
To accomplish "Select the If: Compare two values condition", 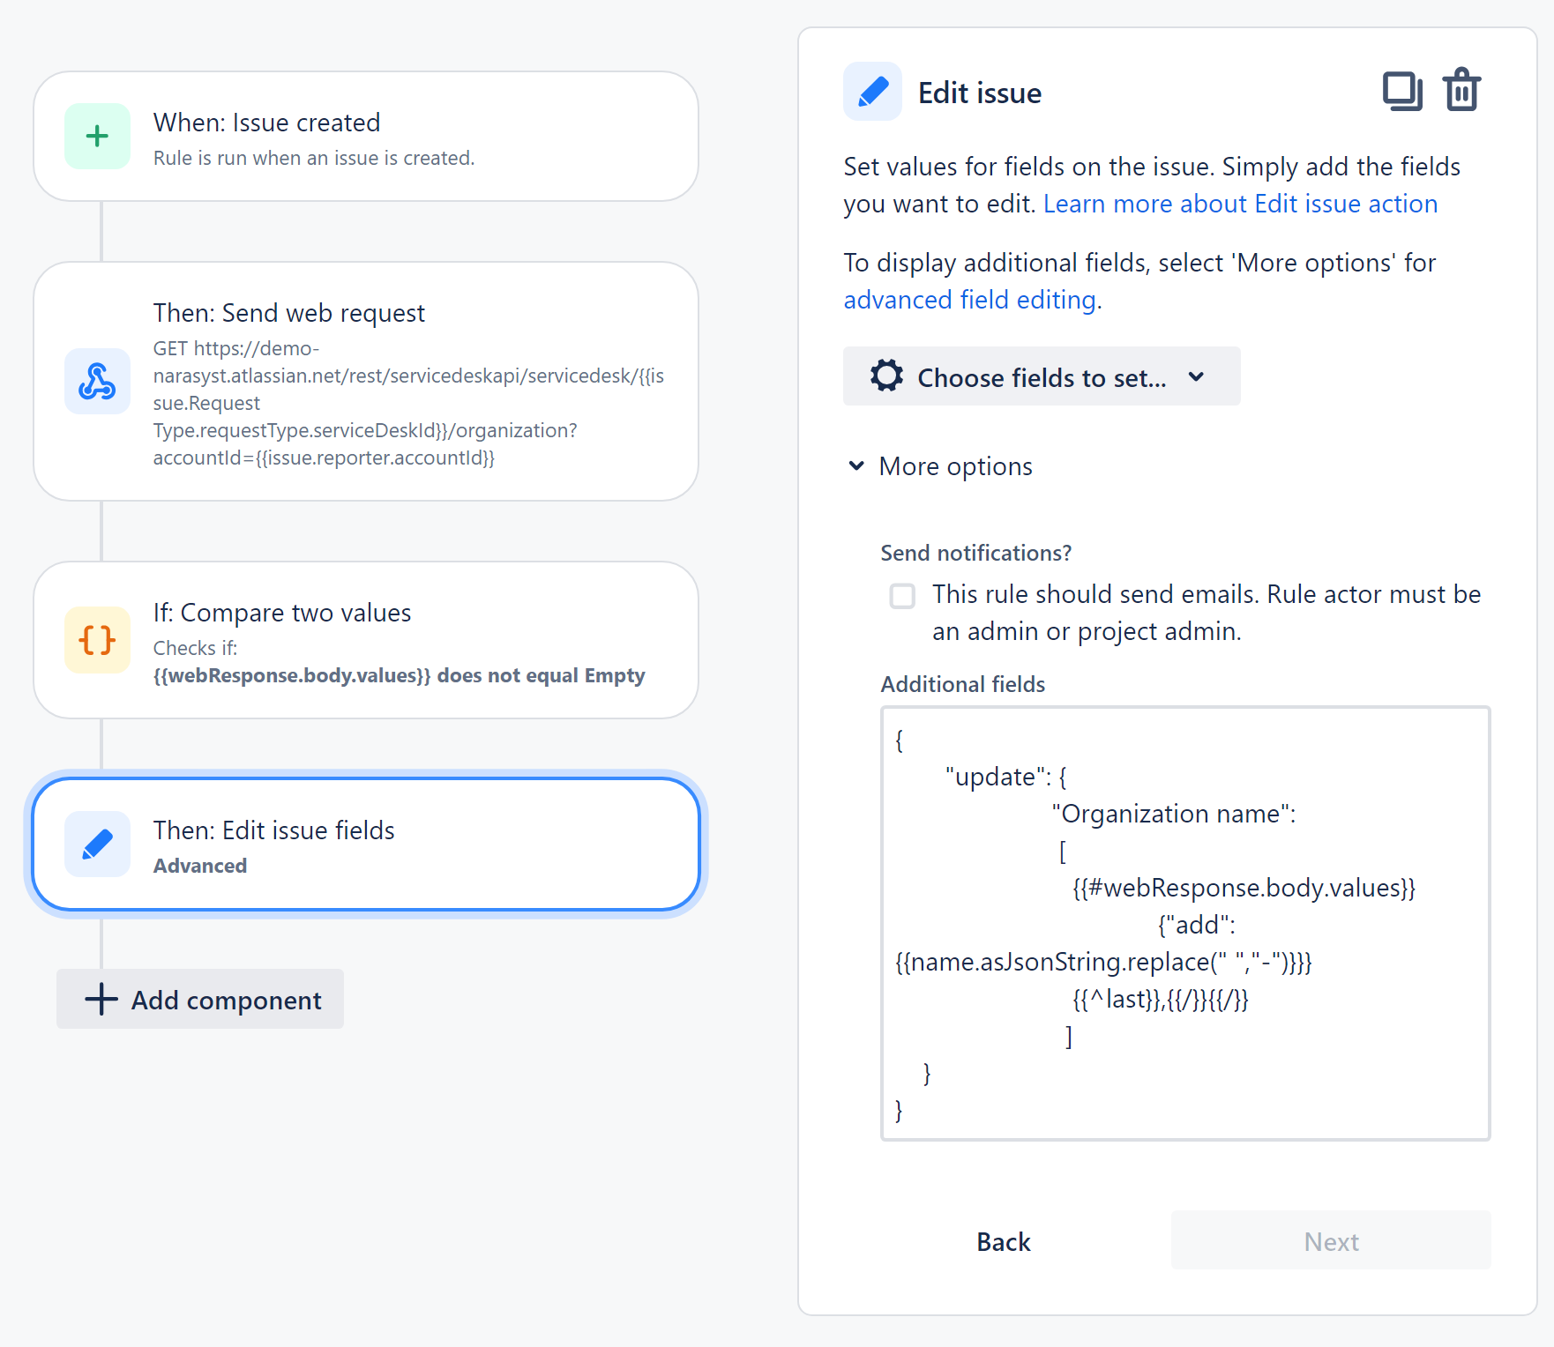I will click(x=366, y=640).
